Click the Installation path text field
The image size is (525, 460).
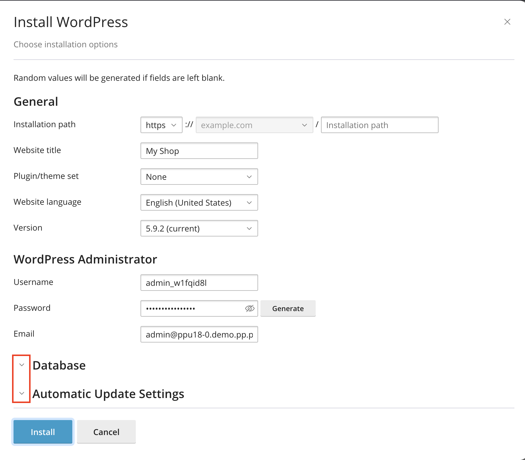pos(379,125)
